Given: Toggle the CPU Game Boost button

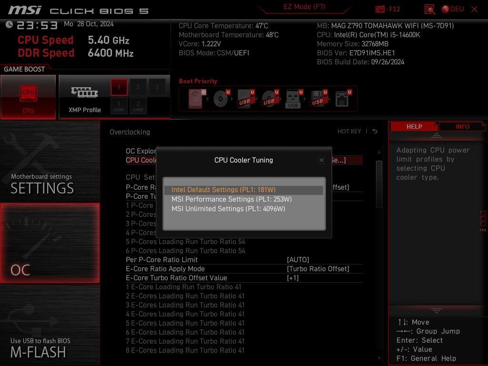Looking at the screenshot, I should coord(28,97).
